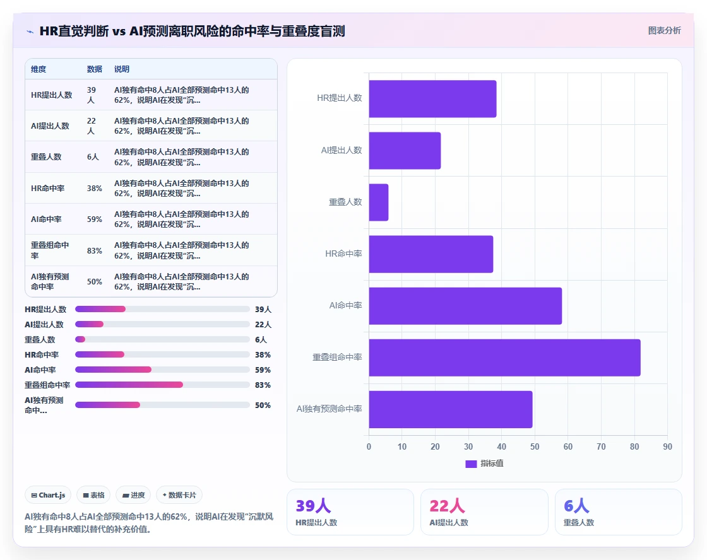
Task: Click the 维度 column header
Action: pos(39,69)
